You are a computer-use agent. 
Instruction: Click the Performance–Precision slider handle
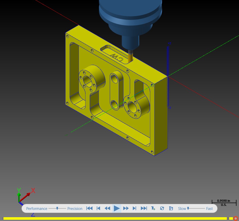(57, 208)
